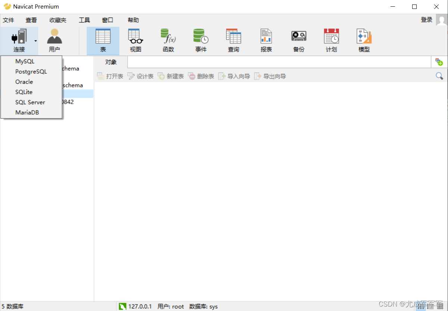Open the 文件 menu

coord(9,20)
